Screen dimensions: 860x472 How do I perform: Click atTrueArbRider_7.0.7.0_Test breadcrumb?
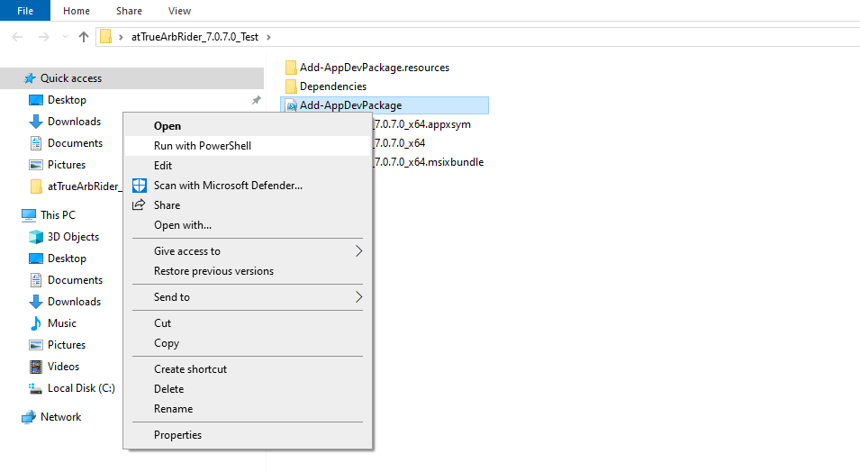point(195,37)
